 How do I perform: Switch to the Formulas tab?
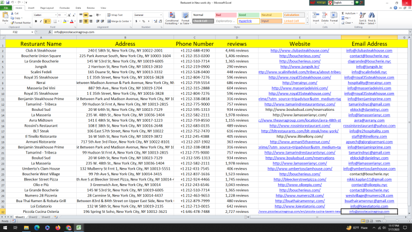(x=64, y=8)
